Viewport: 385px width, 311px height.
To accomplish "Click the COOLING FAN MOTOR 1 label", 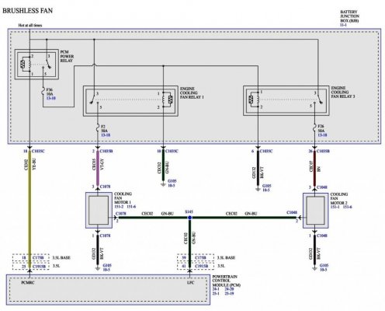I will [123, 198].
